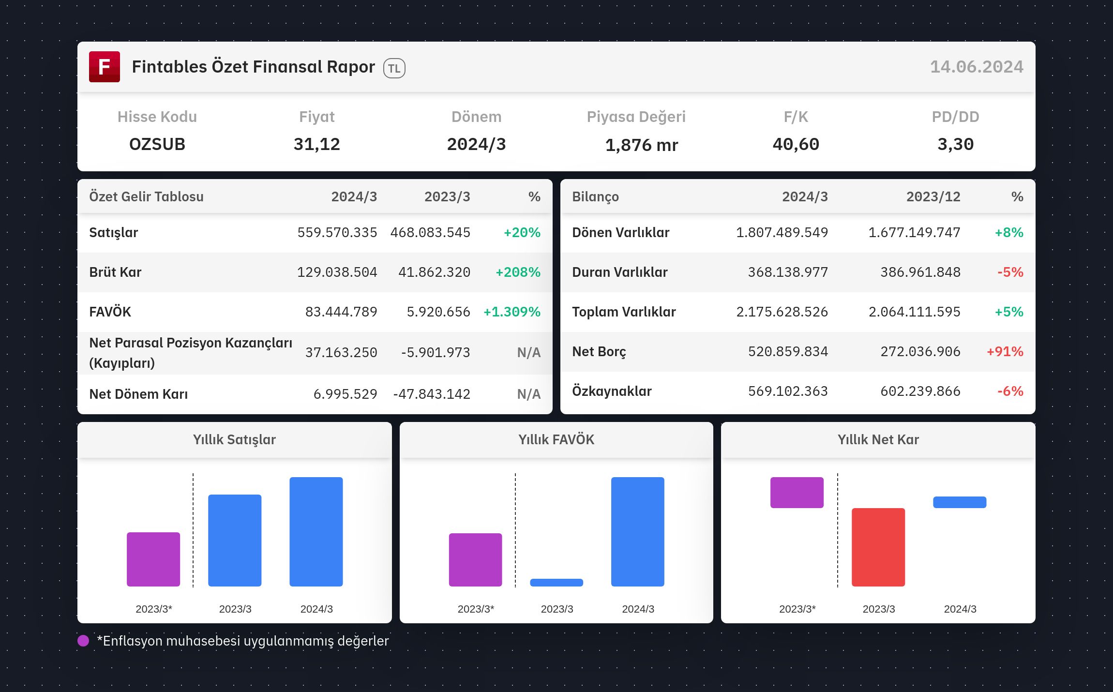Click the -6% Özkaynaklar change
The image size is (1113, 692).
[1010, 391]
